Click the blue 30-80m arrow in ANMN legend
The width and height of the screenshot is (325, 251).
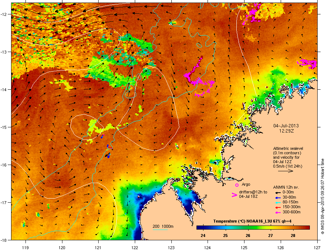tap(278, 198)
